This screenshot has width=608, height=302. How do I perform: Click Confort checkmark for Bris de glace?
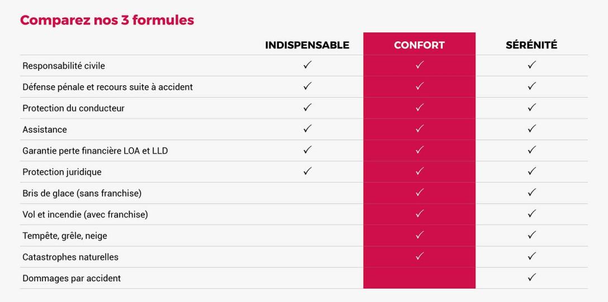tap(420, 193)
